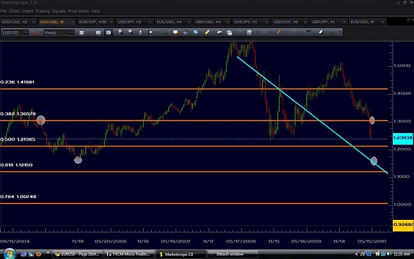Click the blue chart template icon
The height and width of the screenshot is (259, 414).
[249, 32]
